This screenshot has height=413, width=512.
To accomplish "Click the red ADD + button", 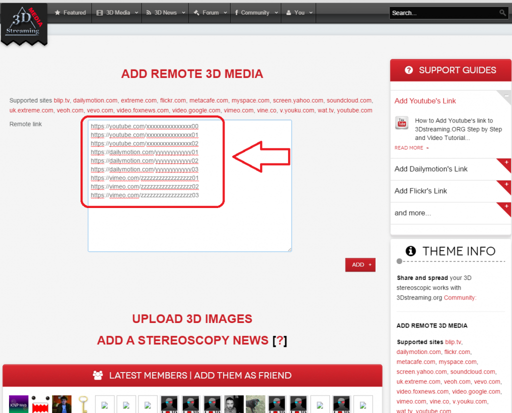I will click(x=360, y=265).
